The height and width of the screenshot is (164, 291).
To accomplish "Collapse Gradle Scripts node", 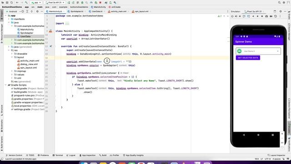I will click(6, 85).
